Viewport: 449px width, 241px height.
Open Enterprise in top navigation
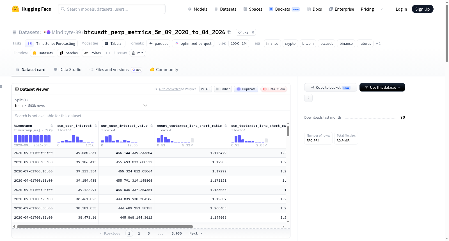pyautogui.click(x=341, y=9)
